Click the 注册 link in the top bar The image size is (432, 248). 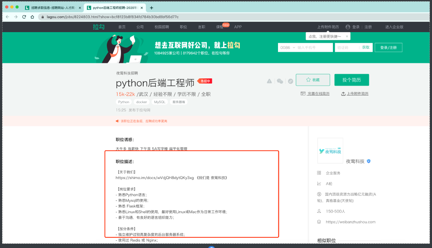(368, 27)
